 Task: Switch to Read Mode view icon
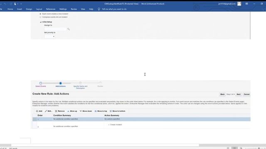228,148
